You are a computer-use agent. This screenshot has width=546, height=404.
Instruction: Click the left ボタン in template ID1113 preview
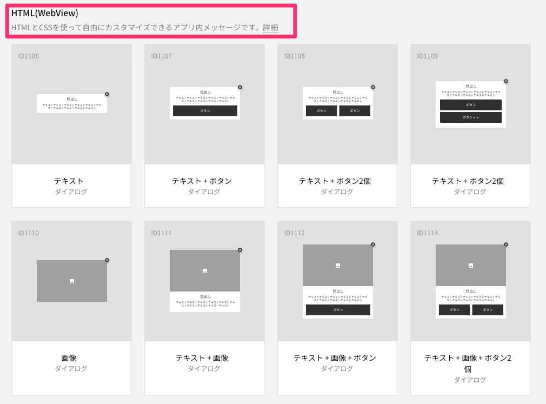tap(454, 309)
